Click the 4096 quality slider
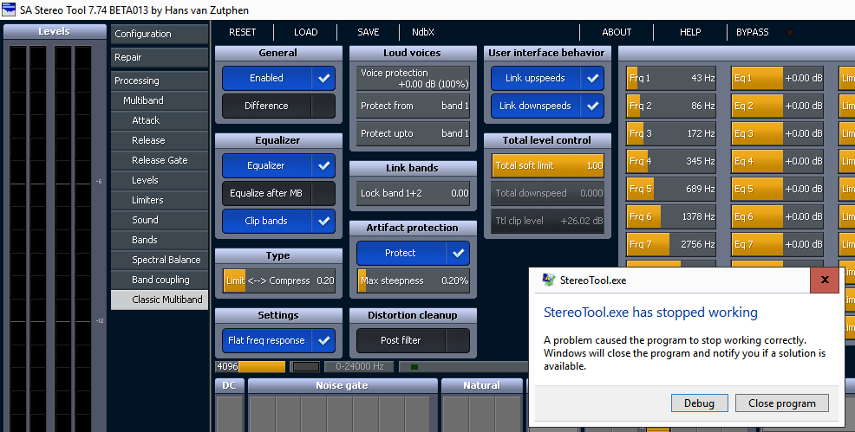This screenshot has height=432, width=855. click(x=251, y=367)
